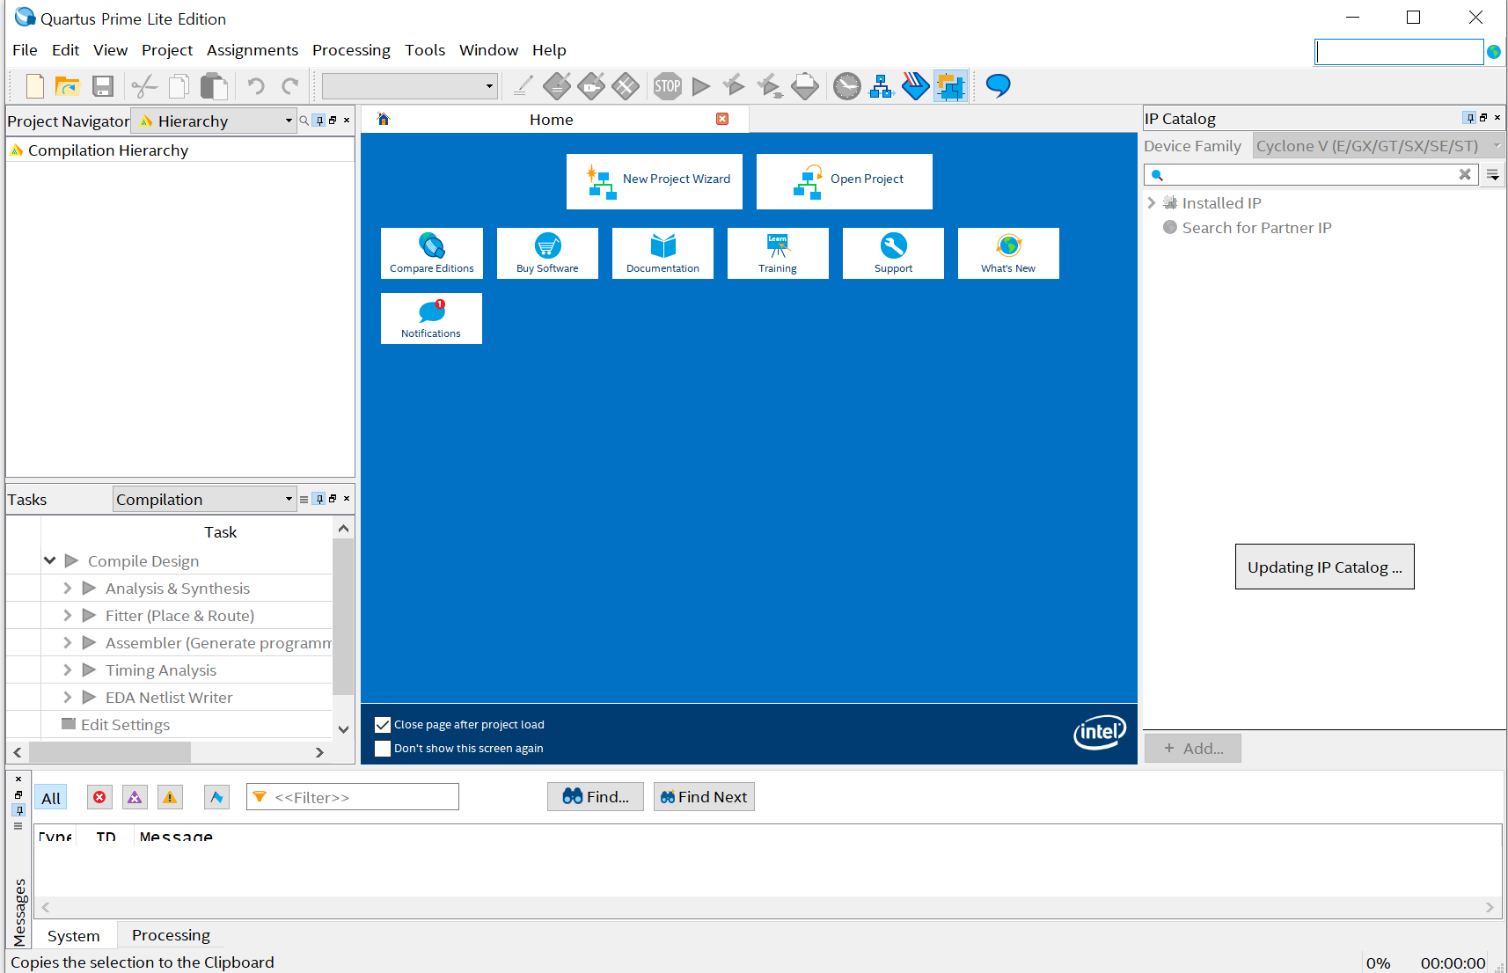Toggle pin on IP Catalog panel
Screen dimensions: 1508x973
(1469, 118)
